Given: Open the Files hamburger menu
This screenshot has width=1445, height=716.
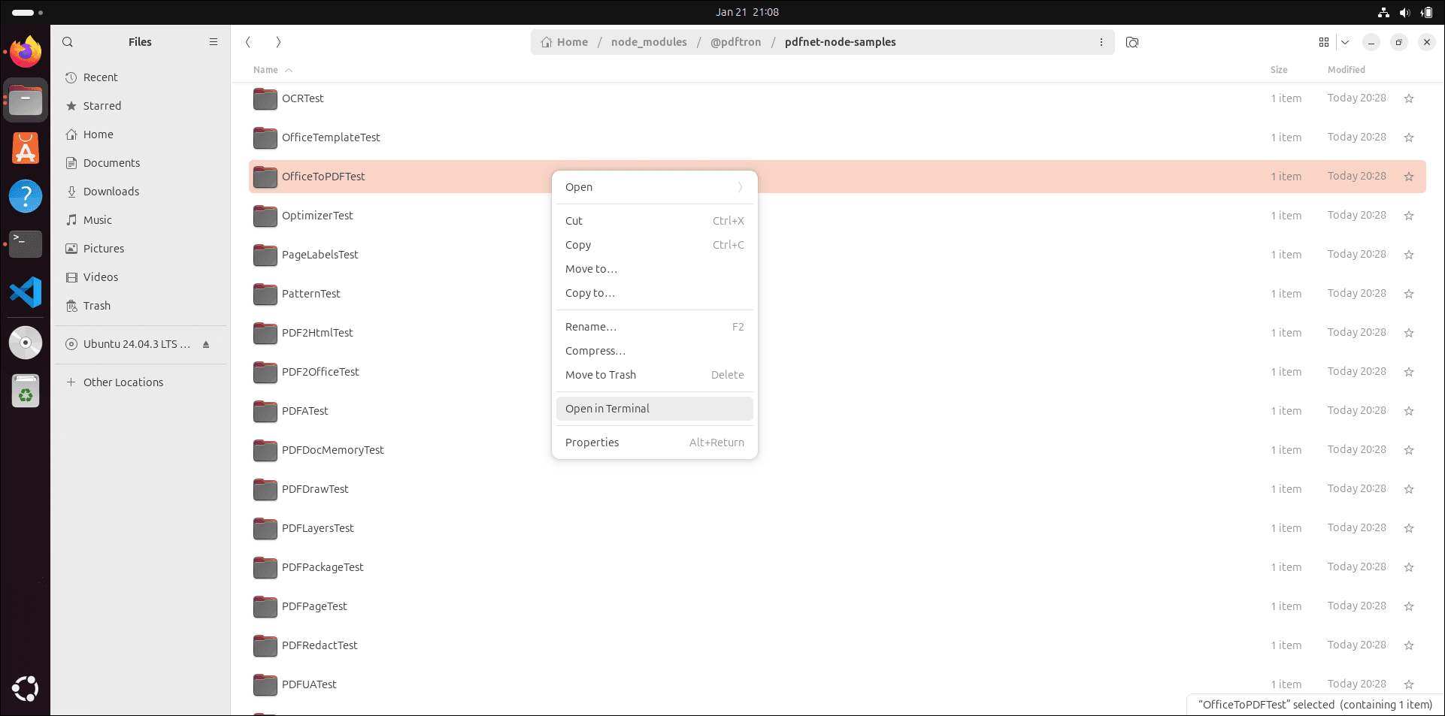Looking at the screenshot, I should point(214,42).
